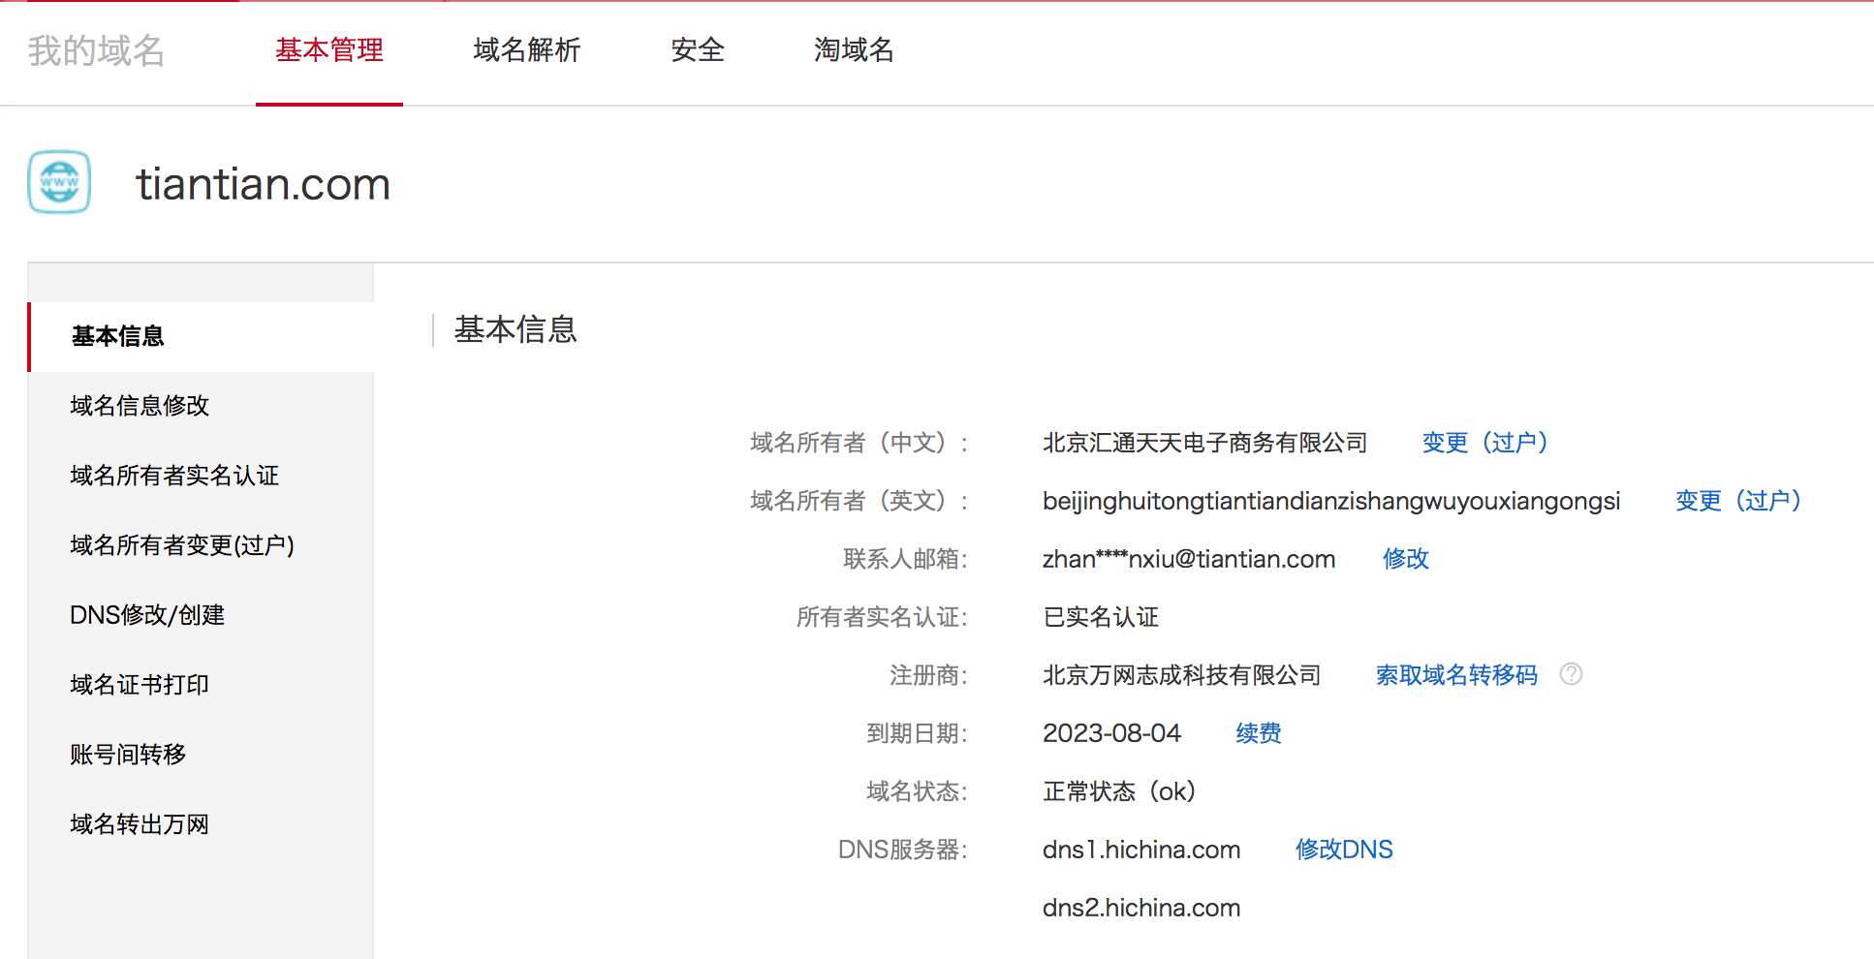Click the 到期日期 field label

click(x=917, y=733)
